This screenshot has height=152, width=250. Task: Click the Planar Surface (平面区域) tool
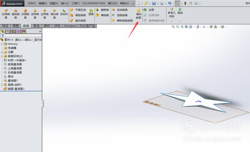coord(78,10)
